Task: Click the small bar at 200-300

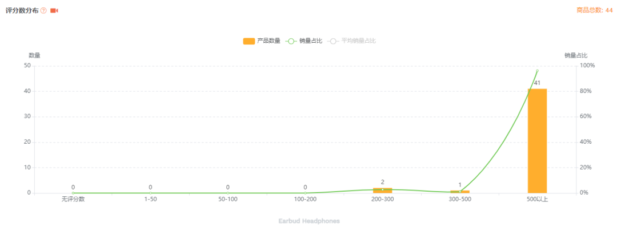Action: [383, 191]
